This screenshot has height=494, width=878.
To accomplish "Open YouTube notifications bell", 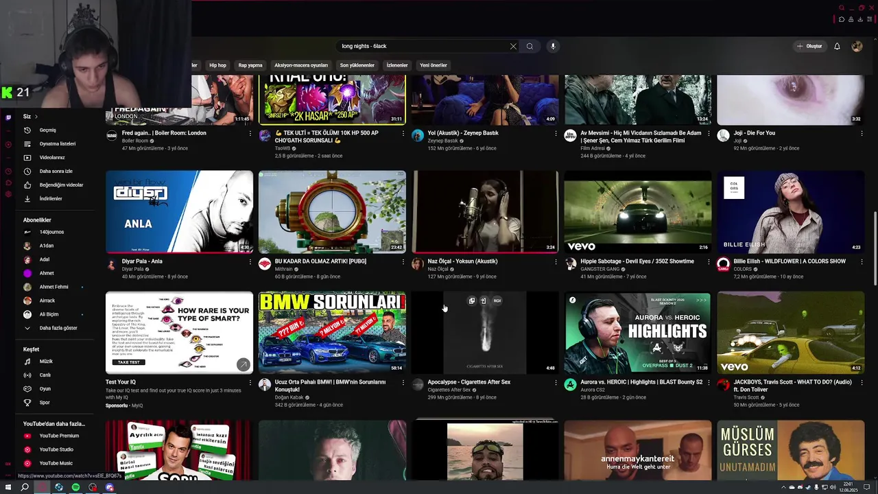I will pos(837,46).
